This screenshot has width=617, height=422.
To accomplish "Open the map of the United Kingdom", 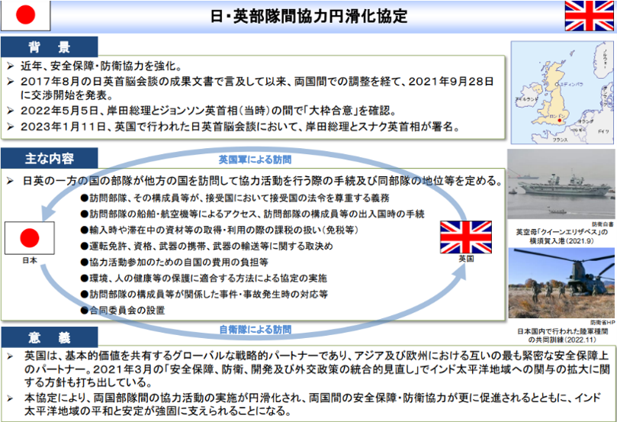I will click(562, 93).
